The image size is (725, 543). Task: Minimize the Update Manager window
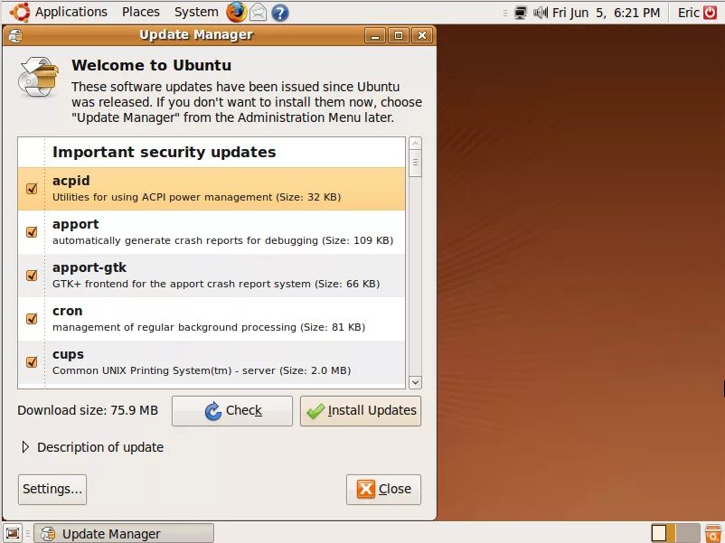tap(375, 35)
